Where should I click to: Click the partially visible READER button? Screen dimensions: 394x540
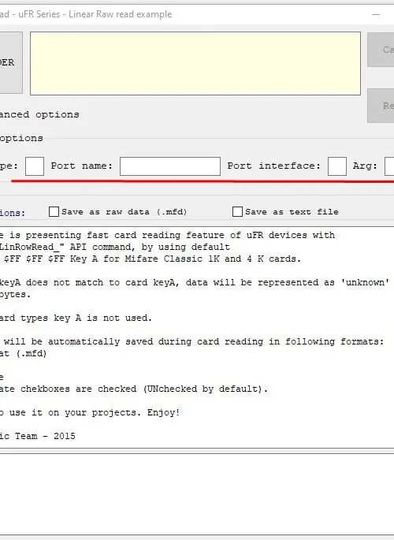(11, 63)
